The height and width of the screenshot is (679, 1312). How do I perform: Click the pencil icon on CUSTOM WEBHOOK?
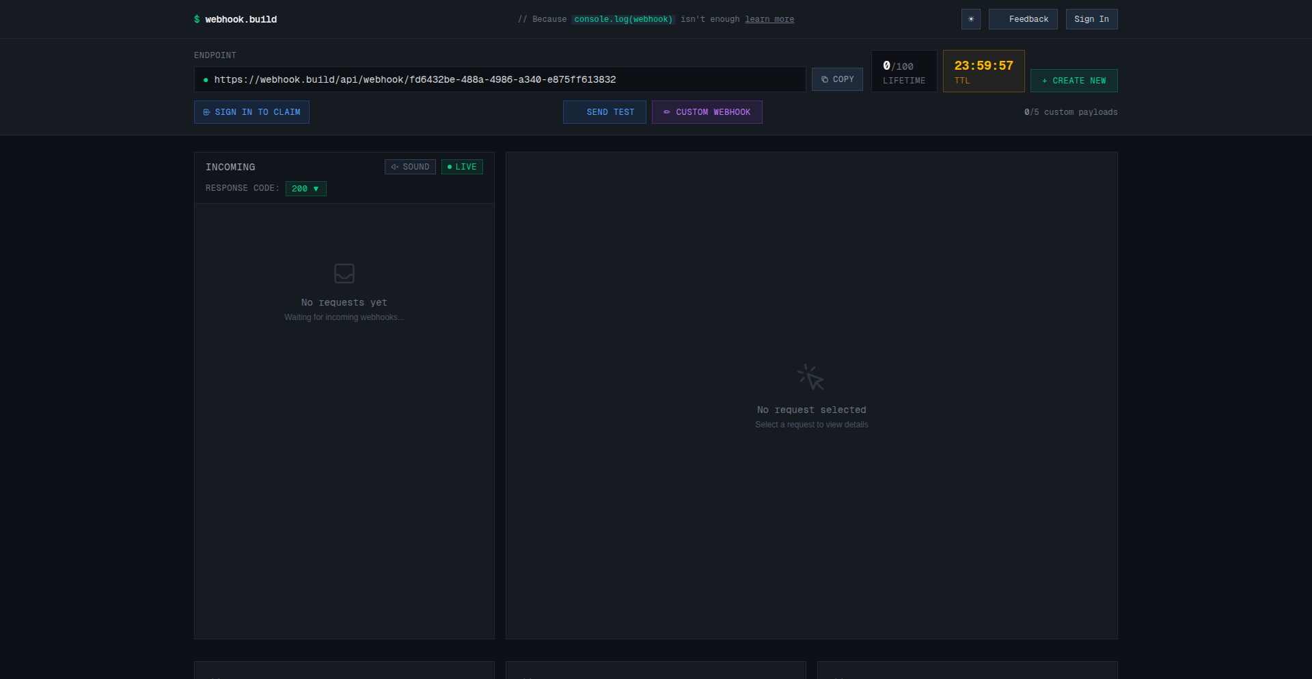point(668,112)
